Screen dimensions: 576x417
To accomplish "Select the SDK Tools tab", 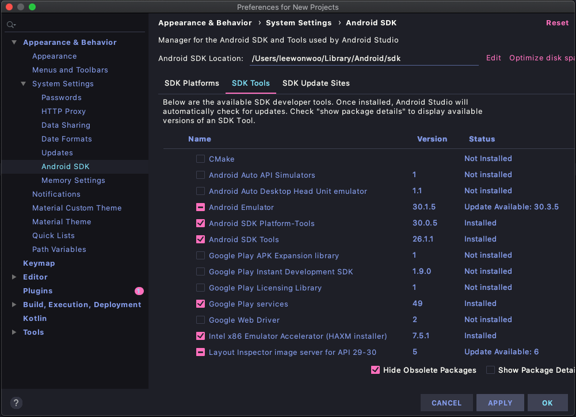I will 250,83.
